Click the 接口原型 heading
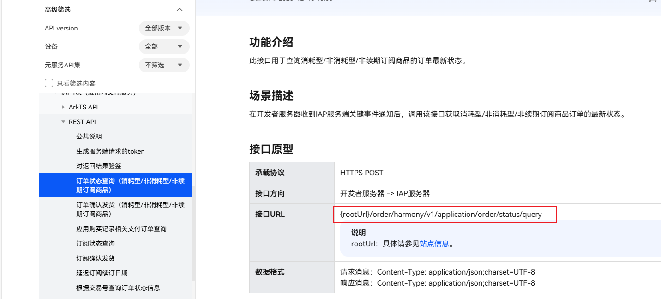Viewport: 661px width, 299px height. pyautogui.click(x=271, y=149)
